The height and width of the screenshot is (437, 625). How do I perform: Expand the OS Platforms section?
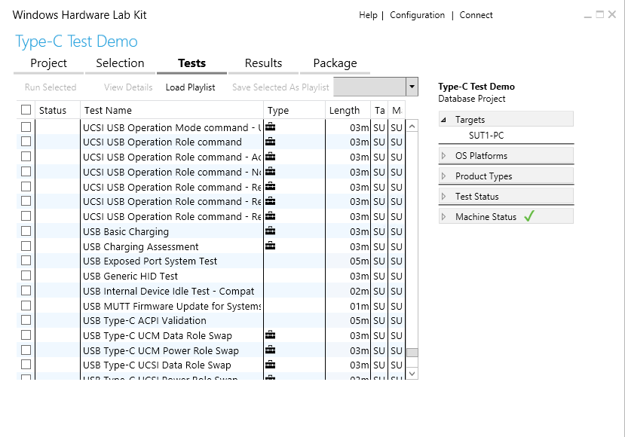tap(443, 156)
